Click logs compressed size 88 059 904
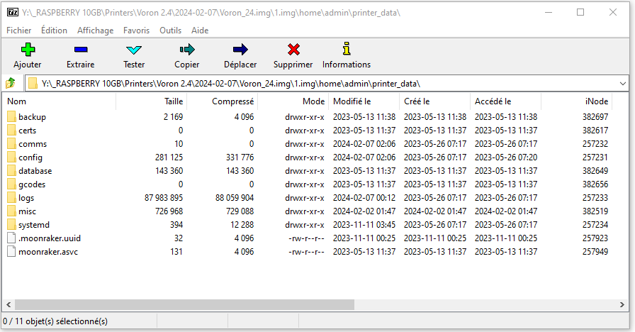 point(235,198)
